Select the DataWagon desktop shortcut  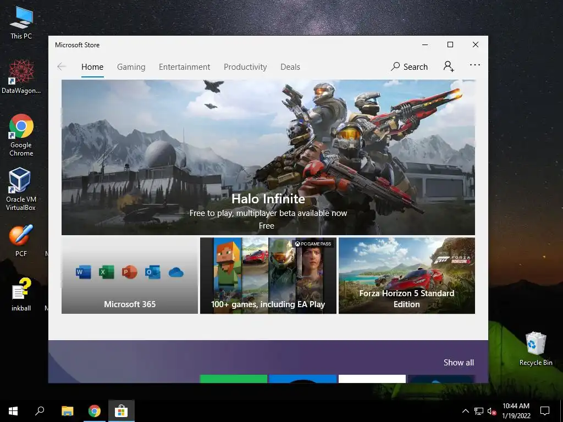pyautogui.click(x=21, y=77)
